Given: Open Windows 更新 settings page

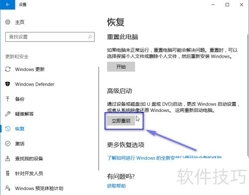Looking at the screenshot, I should 30,69.
